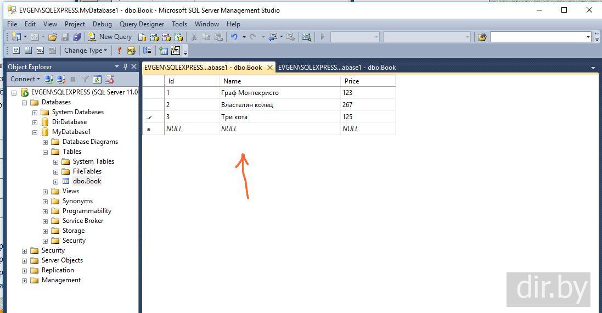Screen dimensions: 602x313
Task: Click the Disconnect icon in Object Explorer
Action: [61, 79]
